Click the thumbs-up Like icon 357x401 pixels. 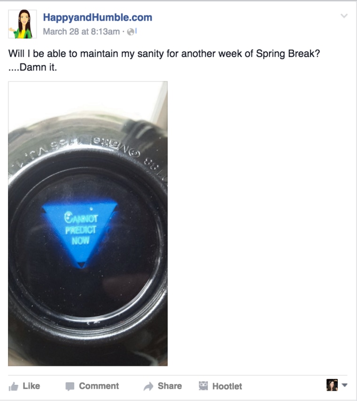[x=14, y=386]
